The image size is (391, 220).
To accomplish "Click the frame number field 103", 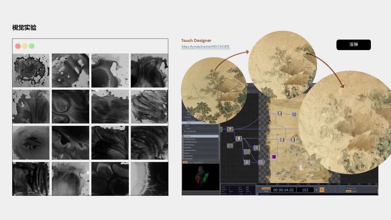I will pyautogui.click(x=305, y=190).
